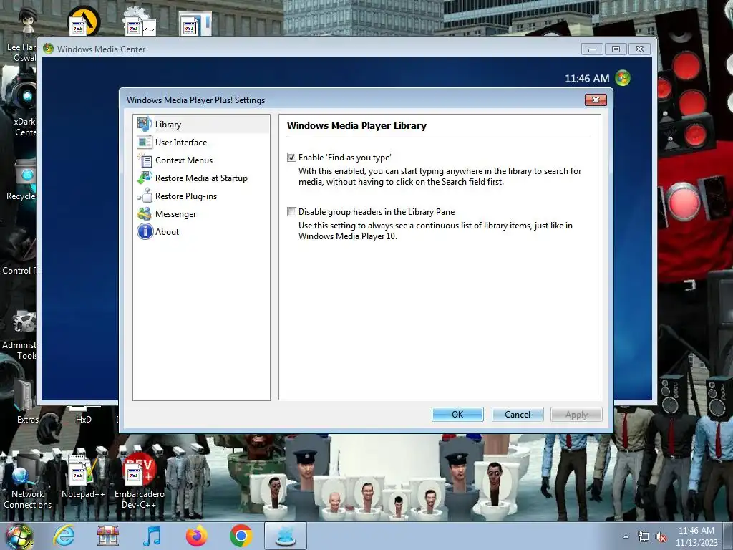Open the Context Menus settings page
733x550 pixels.
[x=184, y=160]
